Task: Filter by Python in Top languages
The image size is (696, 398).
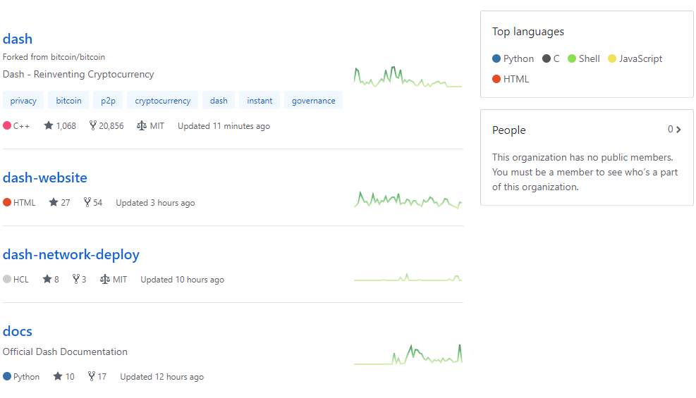Action: [x=513, y=58]
